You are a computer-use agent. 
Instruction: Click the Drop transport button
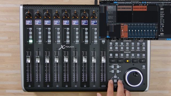[x=127, y=55]
